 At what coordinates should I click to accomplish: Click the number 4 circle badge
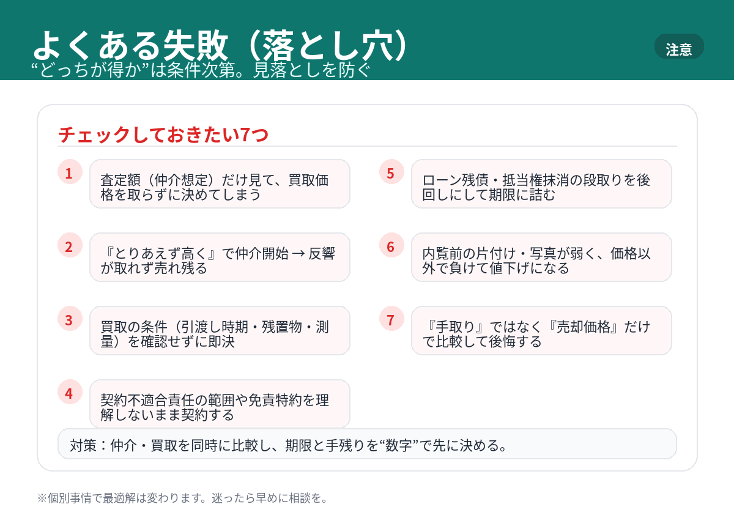point(70,393)
